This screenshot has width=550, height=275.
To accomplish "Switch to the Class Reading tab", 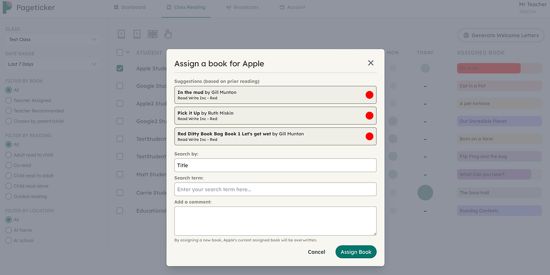I will pos(186,7).
